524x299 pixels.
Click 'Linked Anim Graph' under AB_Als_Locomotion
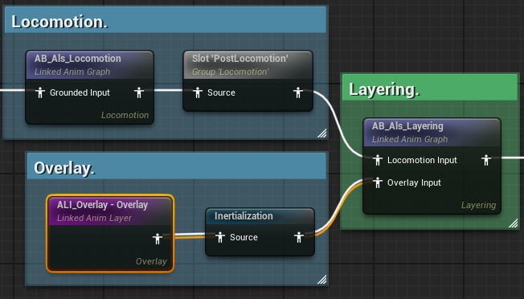(72, 72)
